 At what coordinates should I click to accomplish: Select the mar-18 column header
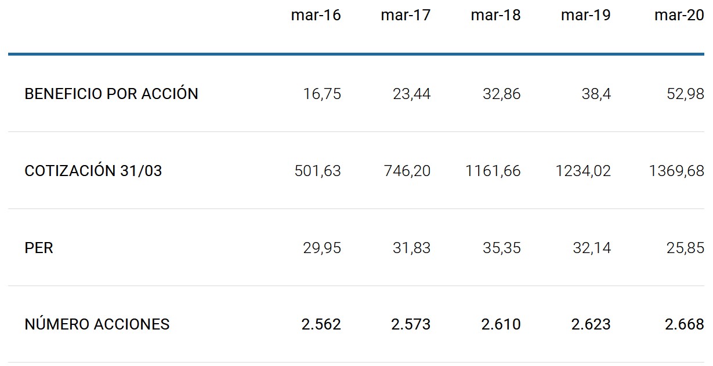click(x=495, y=16)
